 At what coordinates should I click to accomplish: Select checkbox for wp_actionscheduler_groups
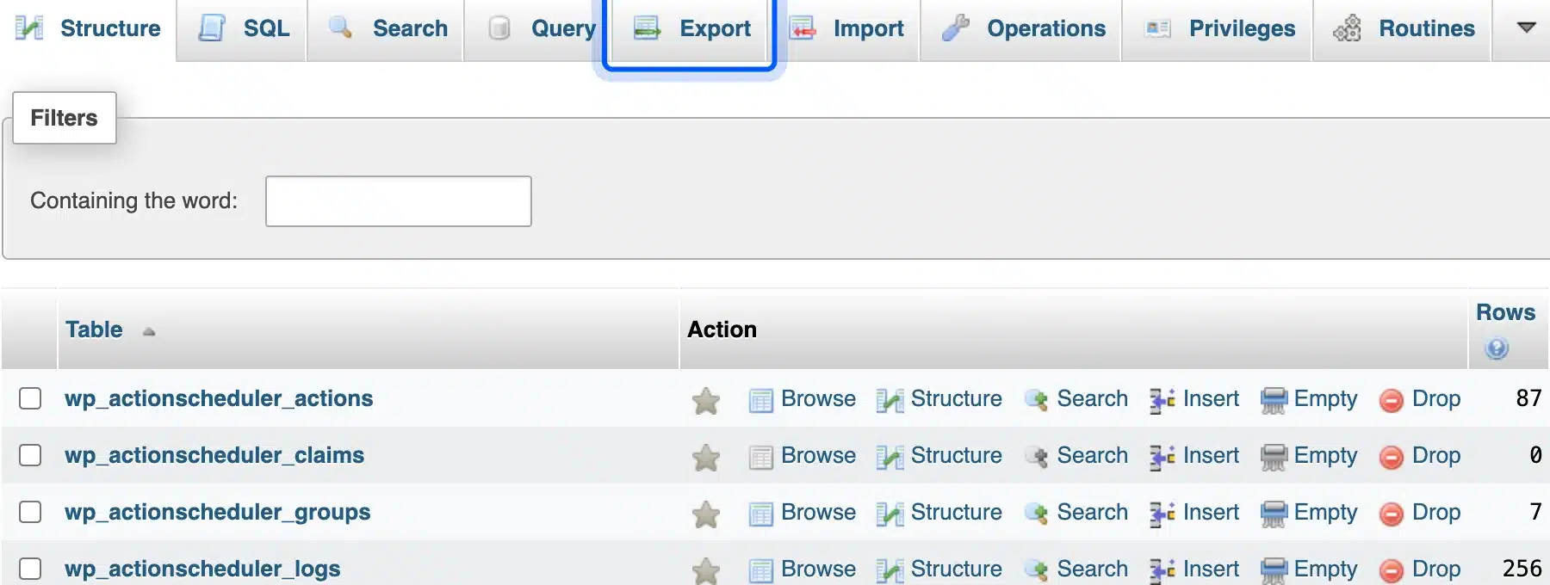coord(30,512)
